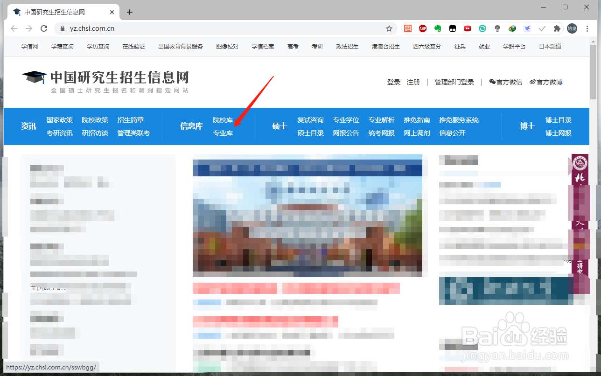Open 学信网 in top navigation
Image resolution: width=601 pixels, height=376 pixels.
pyautogui.click(x=29, y=47)
